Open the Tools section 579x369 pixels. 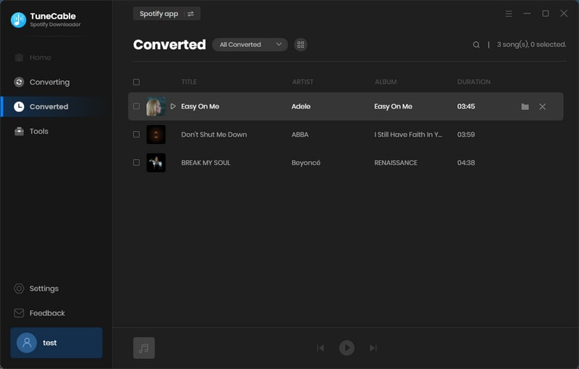(39, 131)
